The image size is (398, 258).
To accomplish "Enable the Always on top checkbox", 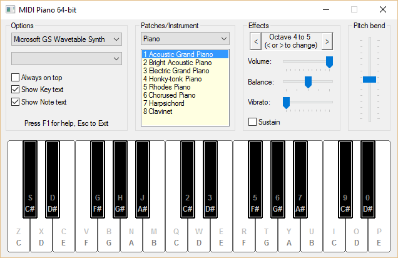I will tap(15, 78).
